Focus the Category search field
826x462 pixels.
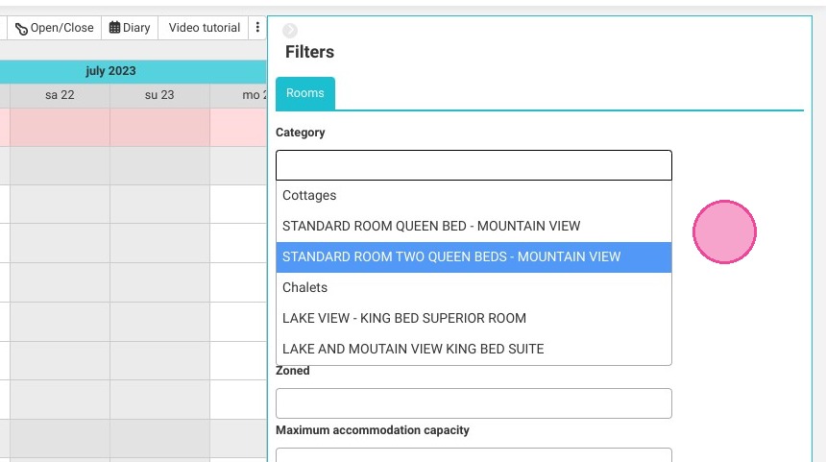click(x=474, y=165)
